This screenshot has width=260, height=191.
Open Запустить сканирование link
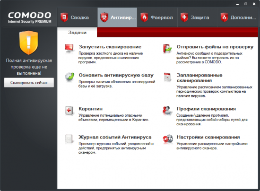pyautogui.click(x=110, y=47)
